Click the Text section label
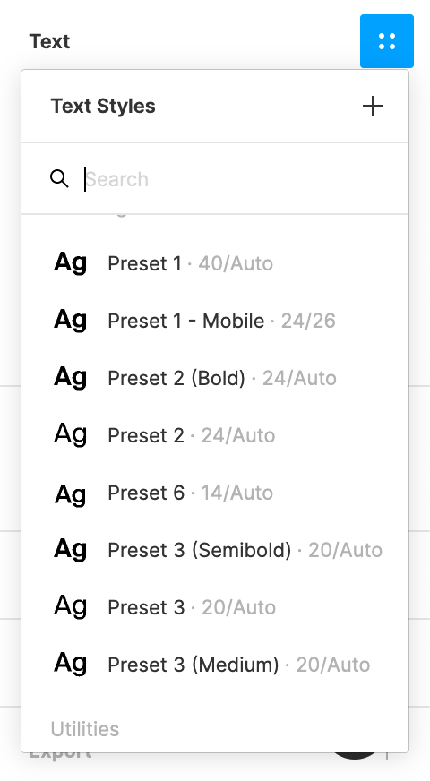Viewport: 430px width, 781px height. (x=49, y=41)
